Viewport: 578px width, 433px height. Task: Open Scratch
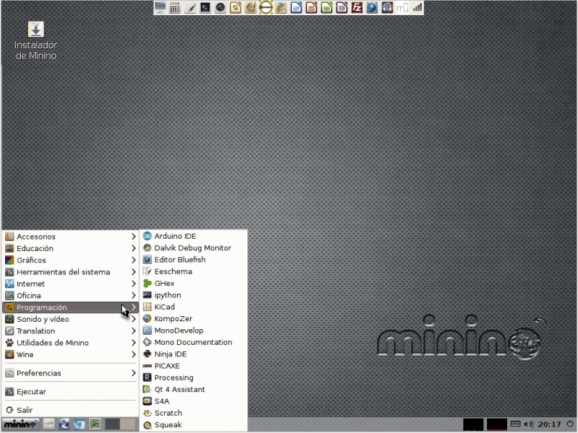(x=194, y=413)
